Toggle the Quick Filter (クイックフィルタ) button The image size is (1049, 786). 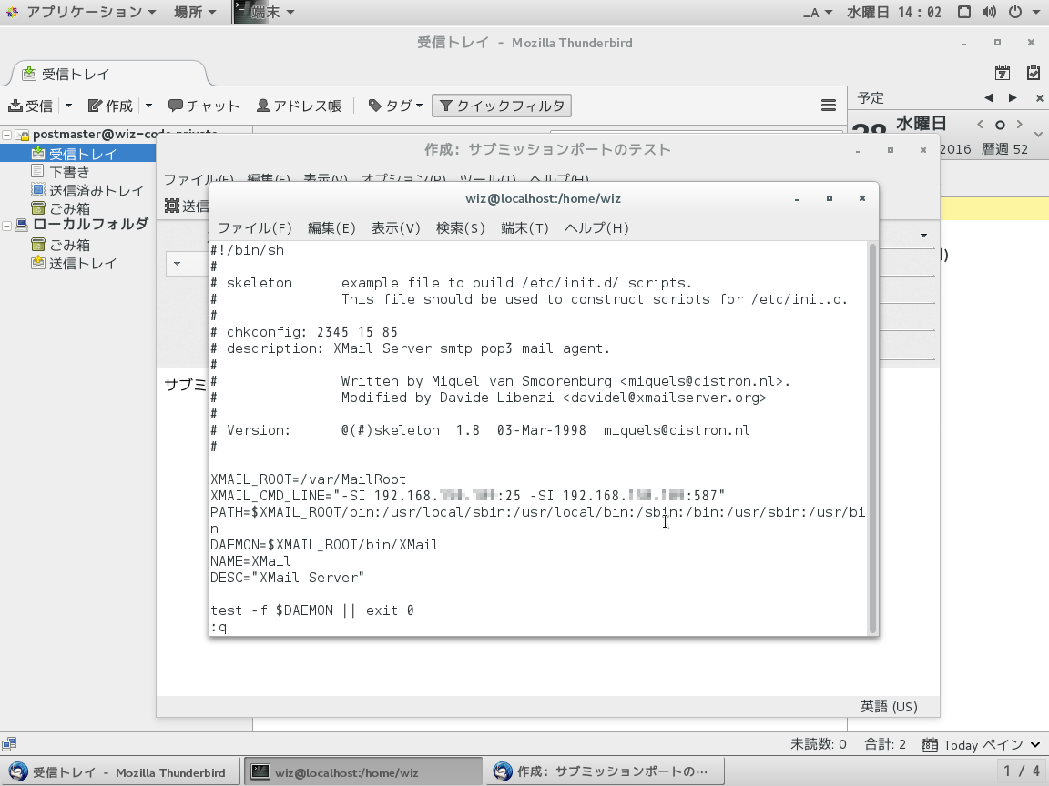click(502, 106)
